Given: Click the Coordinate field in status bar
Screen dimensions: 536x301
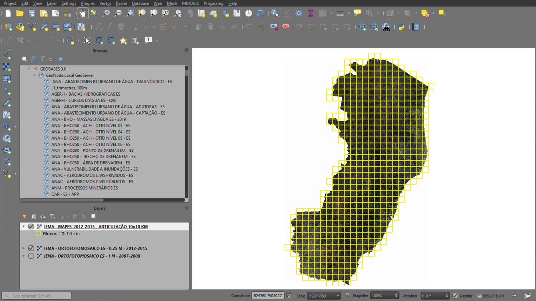Looking at the screenshot, I should (x=268, y=296).
